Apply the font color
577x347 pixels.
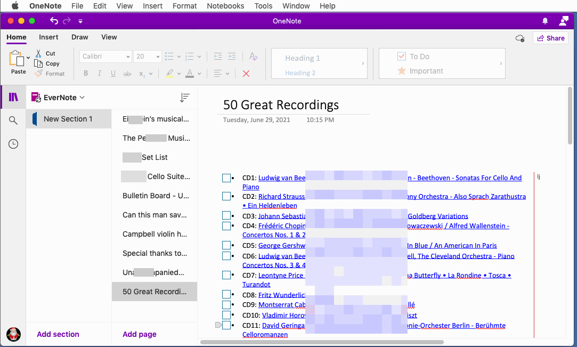(190, 73)
